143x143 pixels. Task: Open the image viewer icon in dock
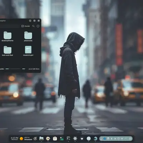tap(61, 138)
